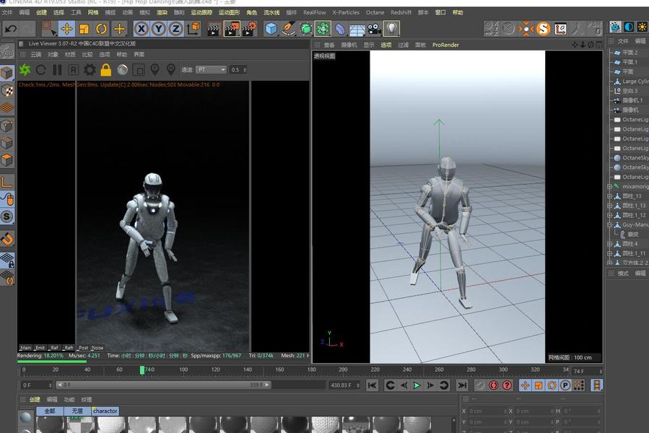649x433 pixels.
Task: Add a Camera object from toolbar
Action: pyautogui.click(x=375, y=29)
